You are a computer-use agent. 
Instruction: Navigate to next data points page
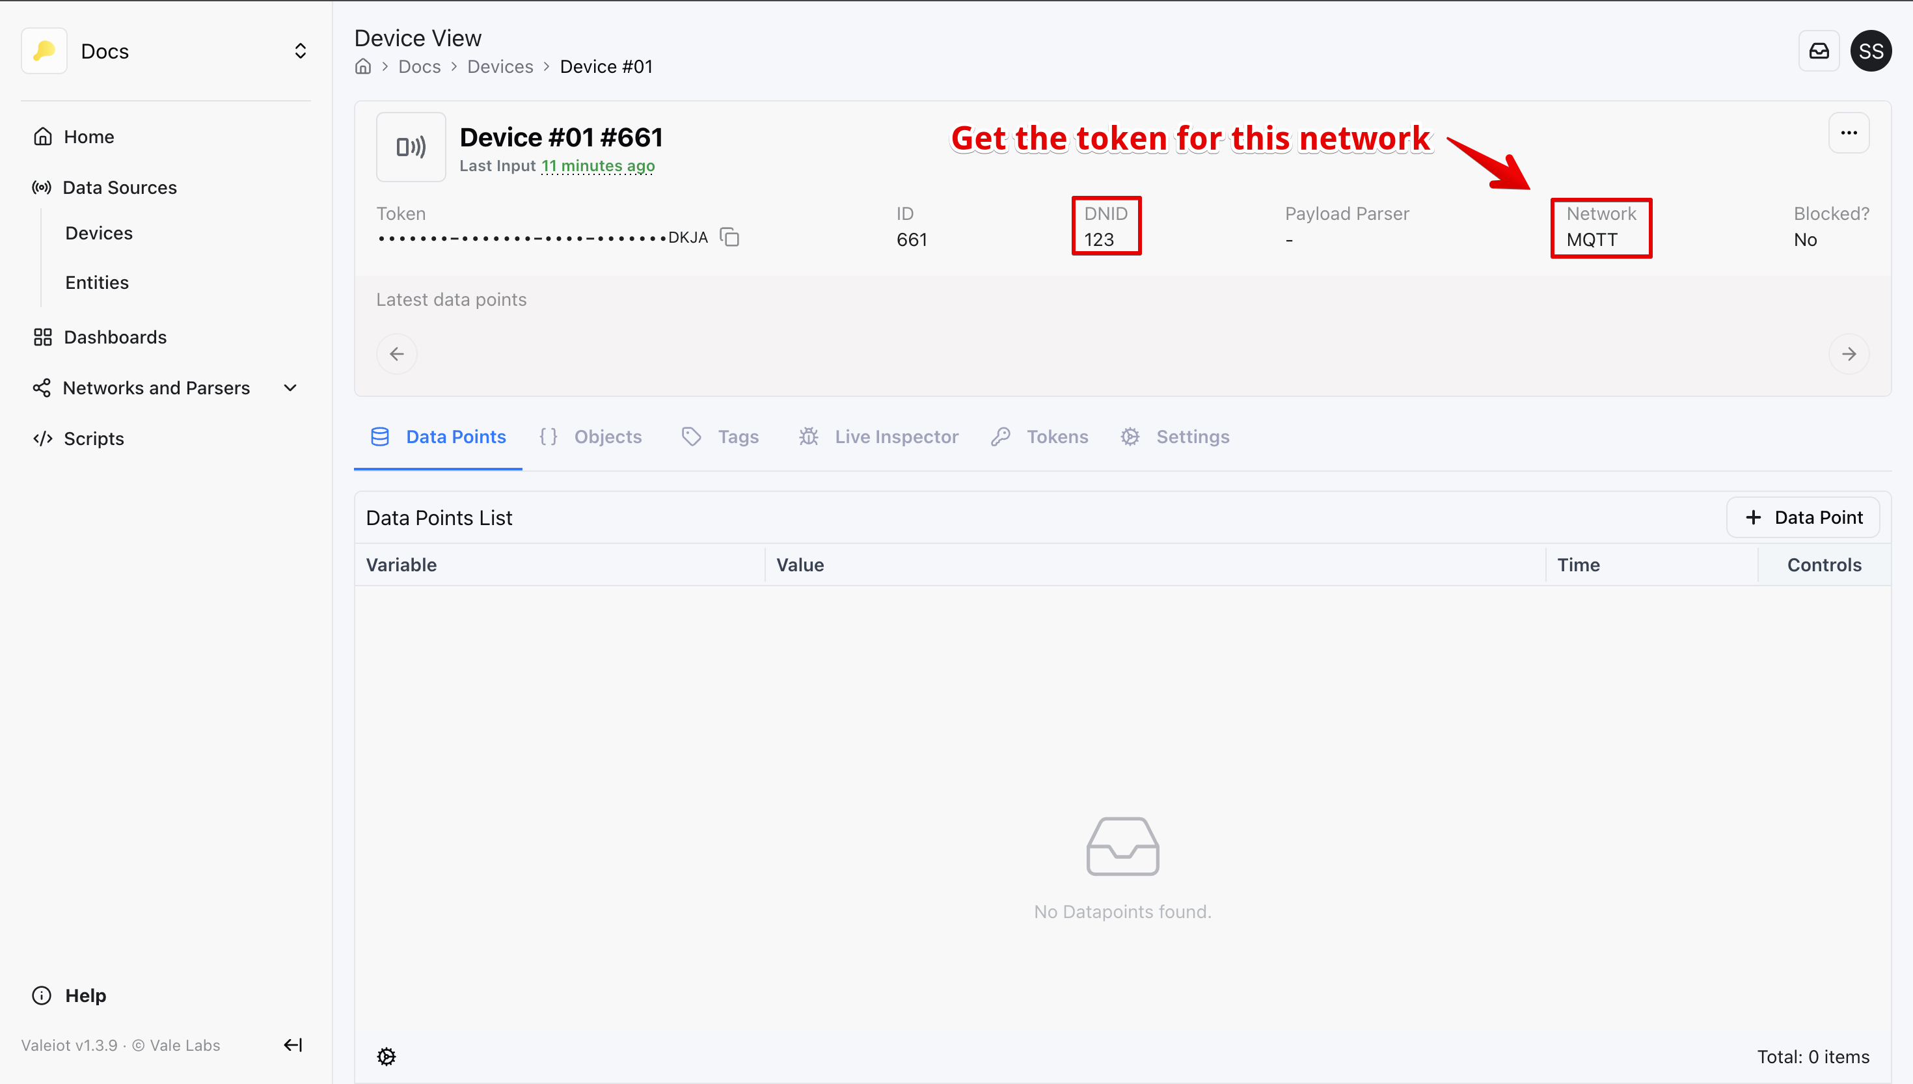point(1849,354)
